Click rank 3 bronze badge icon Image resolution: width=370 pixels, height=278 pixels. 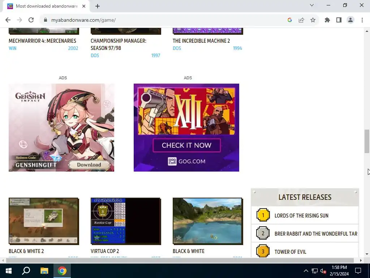click(x=263, y=251)
